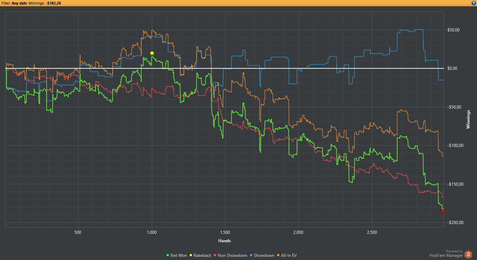Click the red Non Showdown legend swatch

pyautogui.click(x=215, y=255)
